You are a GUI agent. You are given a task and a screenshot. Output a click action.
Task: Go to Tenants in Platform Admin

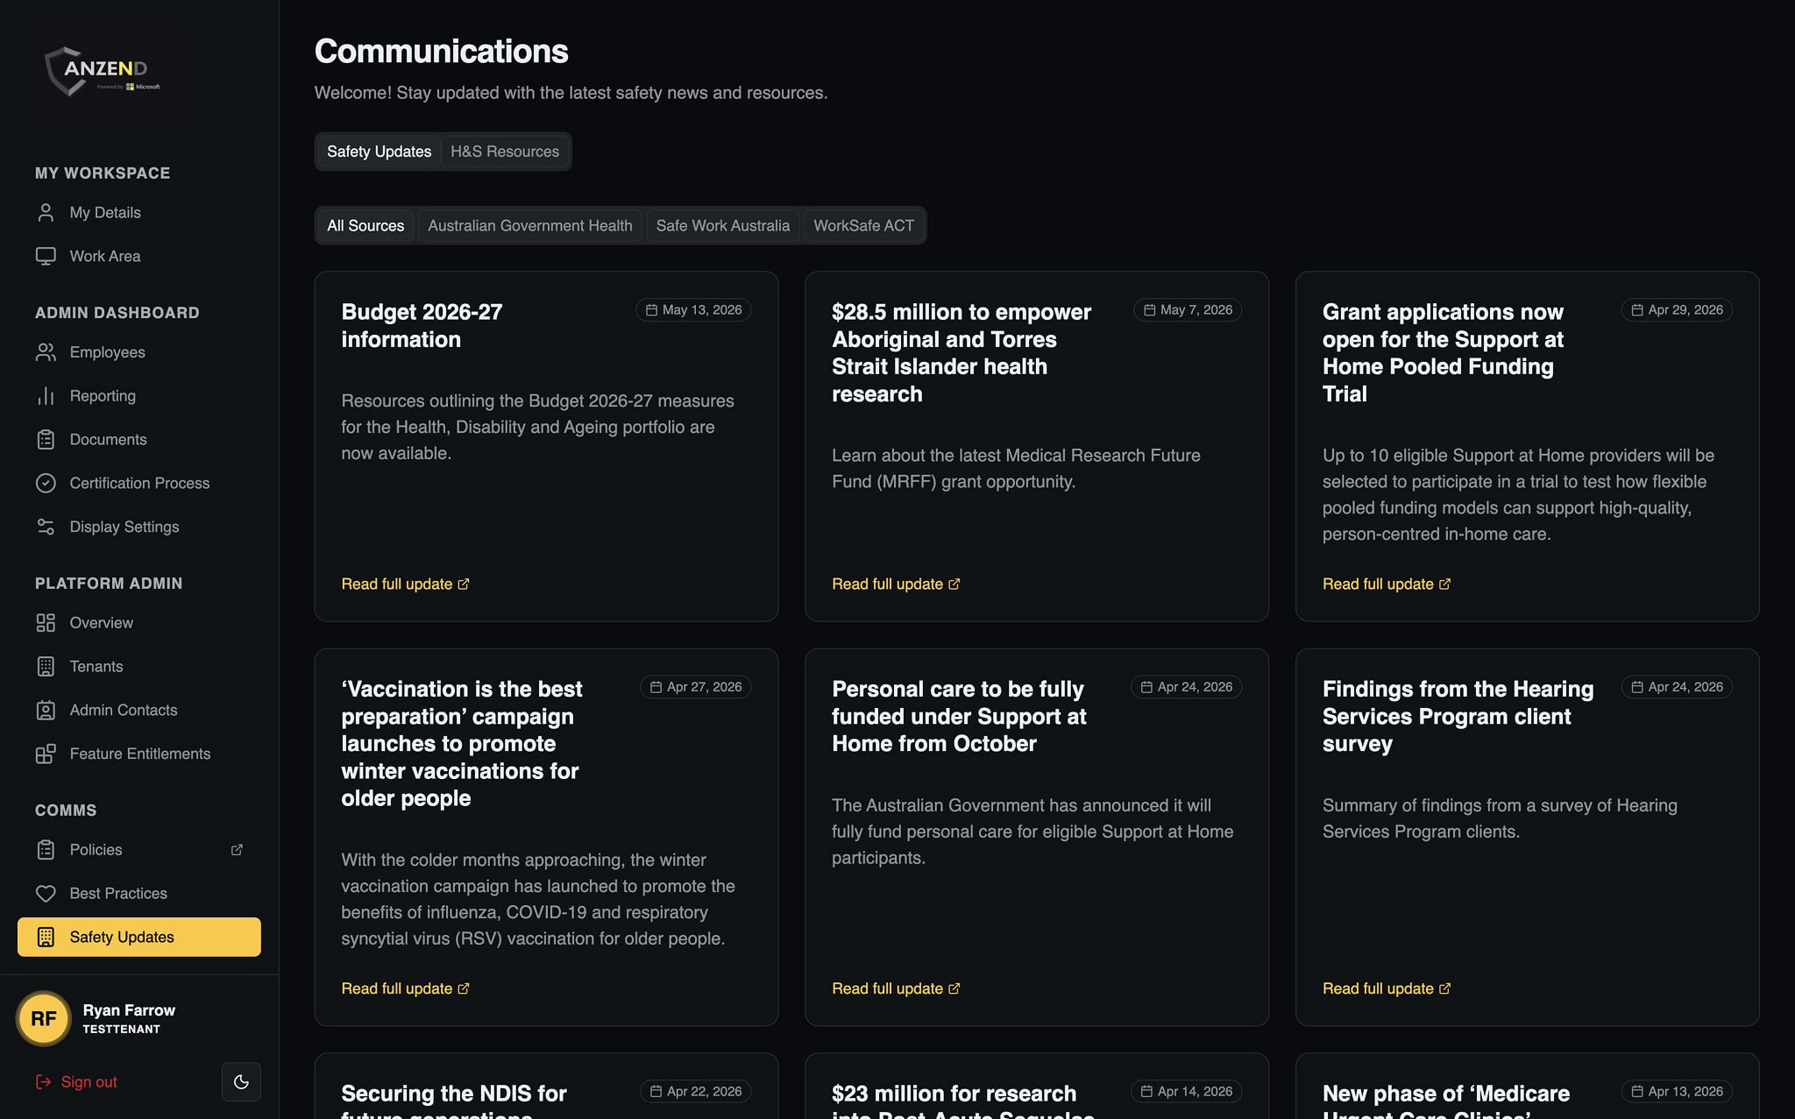139,667
